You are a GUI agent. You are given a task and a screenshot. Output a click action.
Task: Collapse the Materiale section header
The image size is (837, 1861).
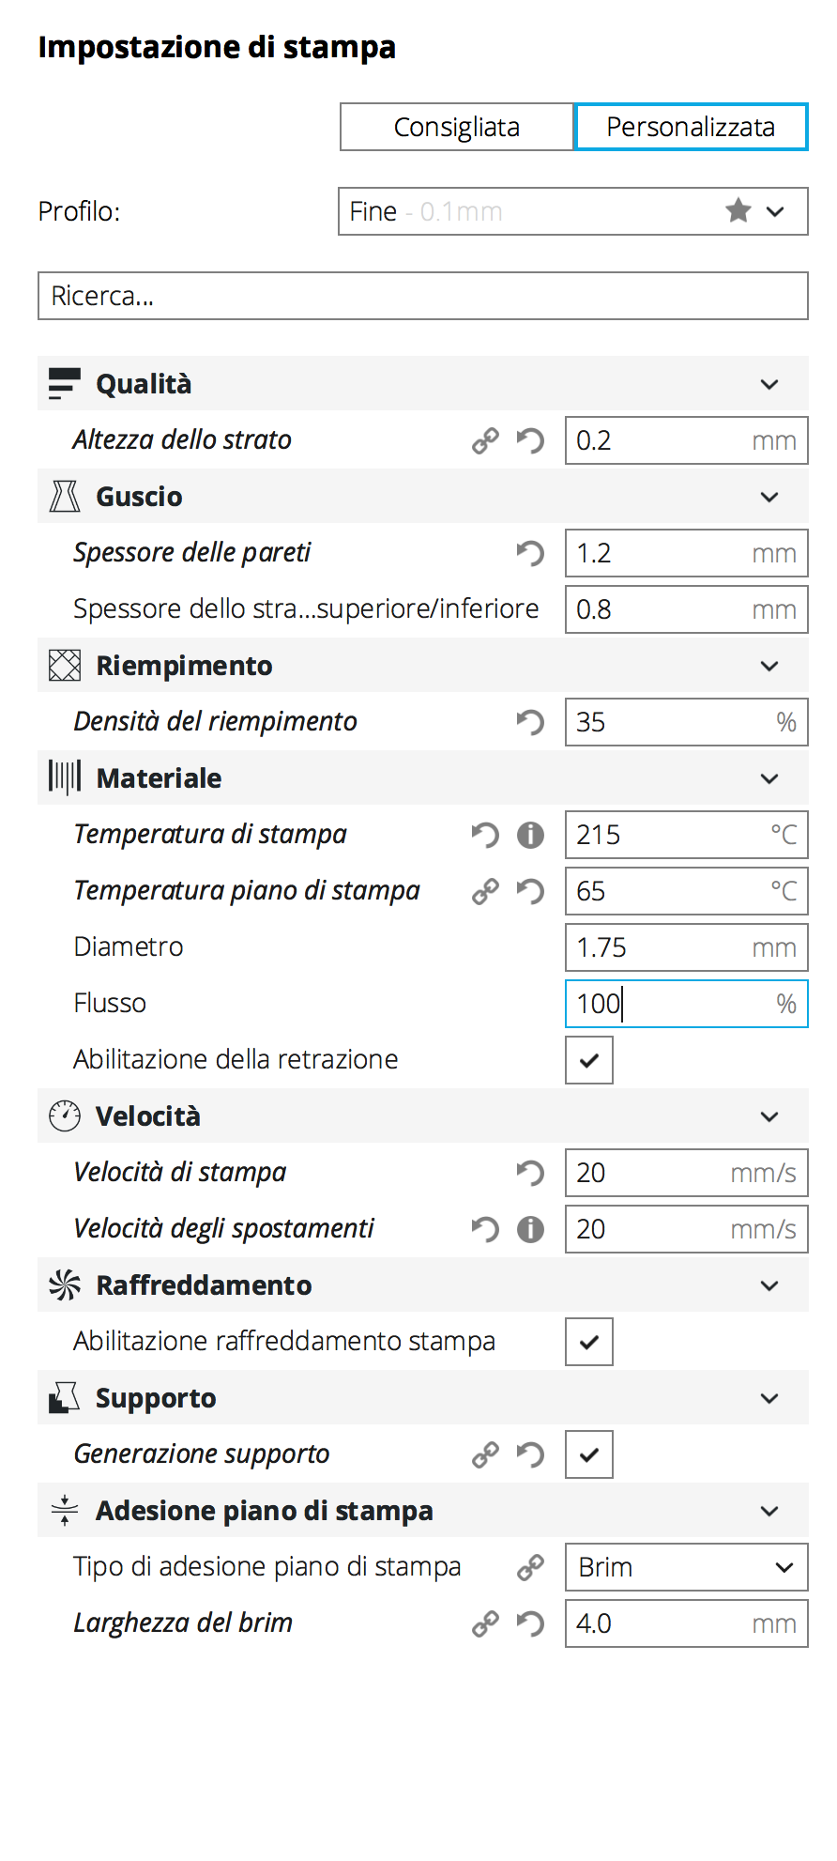tap(769, 778)
